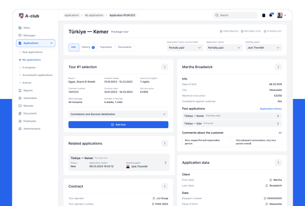
Task: Click the Reports sidebar icon
Action: 20,90
